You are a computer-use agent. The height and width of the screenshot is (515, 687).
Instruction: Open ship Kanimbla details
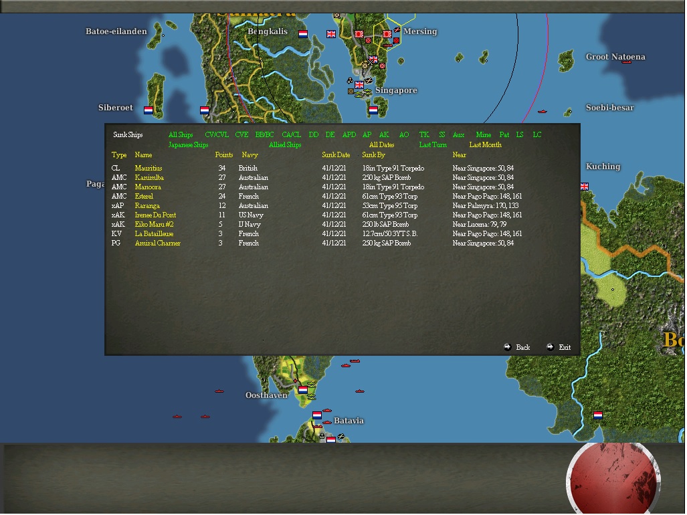click(x=149, y=178)
